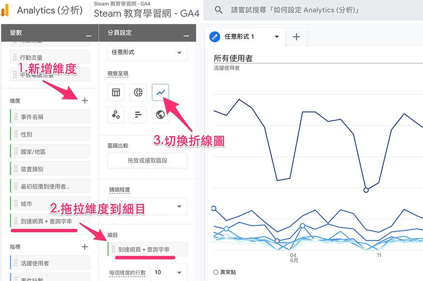Grab drag handle of 城市 dimension

pyautogui.click(x=15, y=204)
